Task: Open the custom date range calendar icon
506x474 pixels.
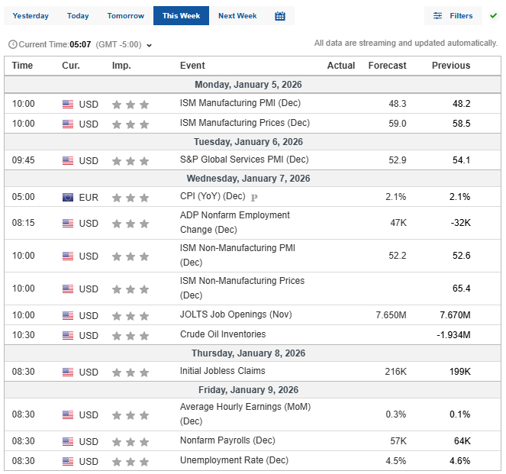Action: [280, 16]
